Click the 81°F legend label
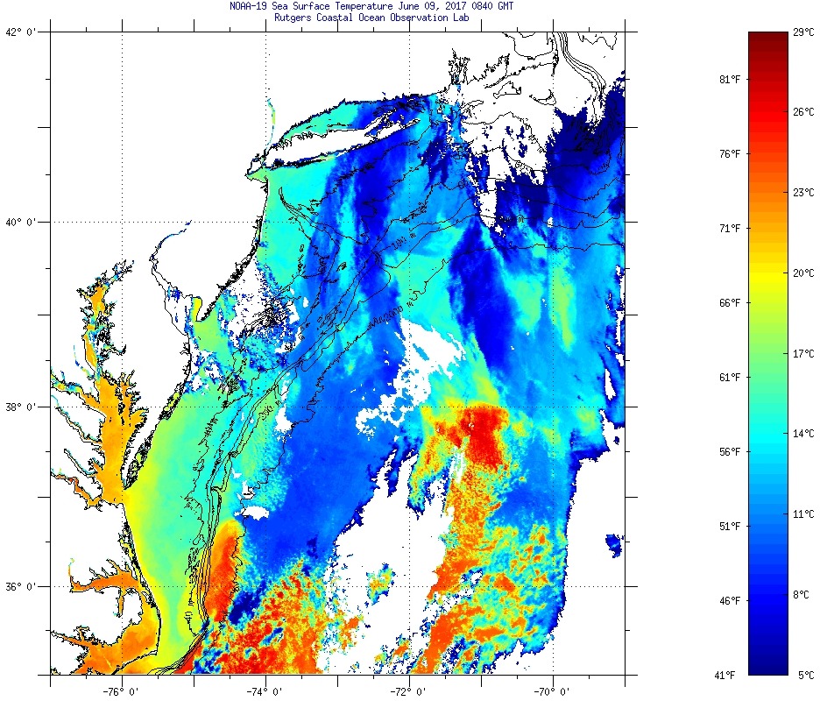 click(729, 80)
